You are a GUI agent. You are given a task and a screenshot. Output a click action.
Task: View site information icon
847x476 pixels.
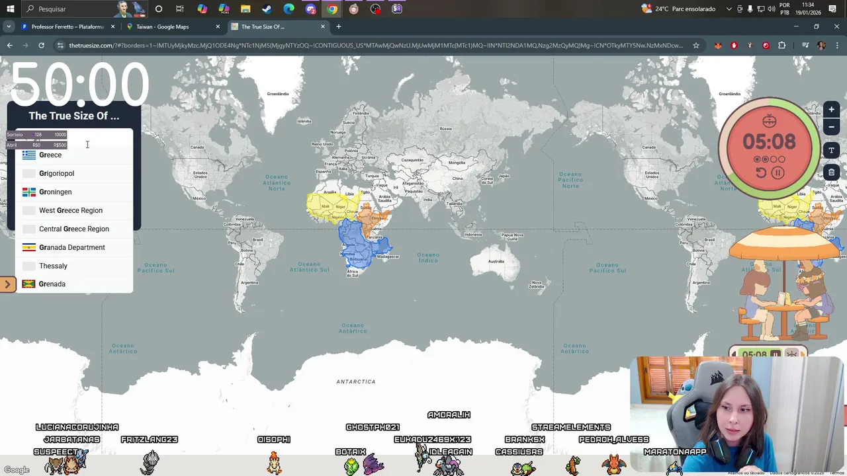coord(60,45)
